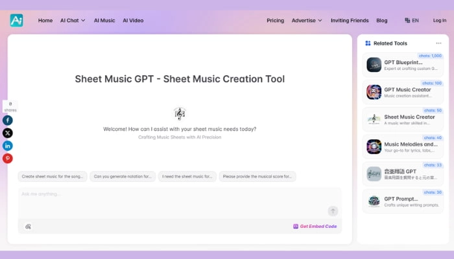454x259 pixels.
Task: Click Get Embed Code link
Action: tap(315, 227)
